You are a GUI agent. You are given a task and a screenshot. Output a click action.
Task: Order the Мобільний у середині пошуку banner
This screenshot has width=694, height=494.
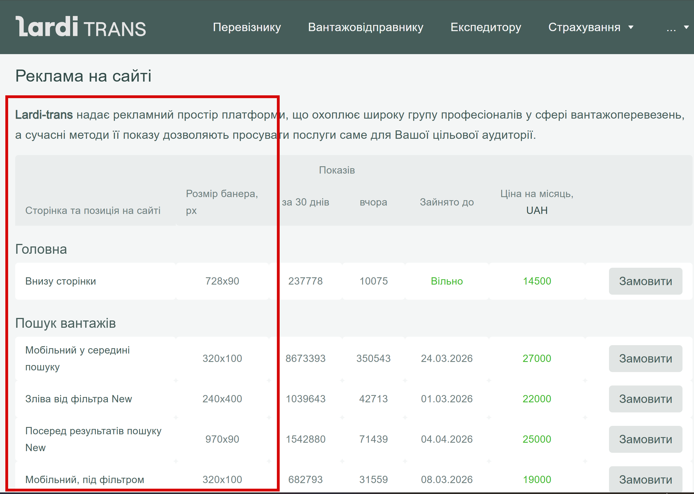(x=645, y=358)
